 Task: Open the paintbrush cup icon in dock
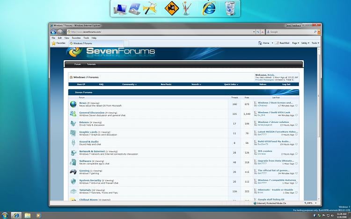coord(187,8)
